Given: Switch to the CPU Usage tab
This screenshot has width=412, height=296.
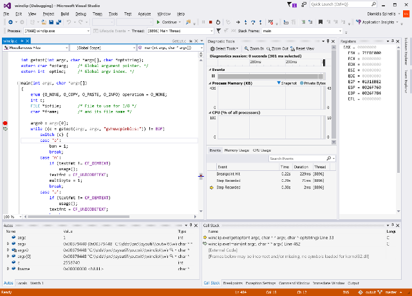Looking at the screenshot, I should [262, 150].
